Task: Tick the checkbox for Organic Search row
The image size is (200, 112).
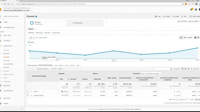Action: point(28,95)
